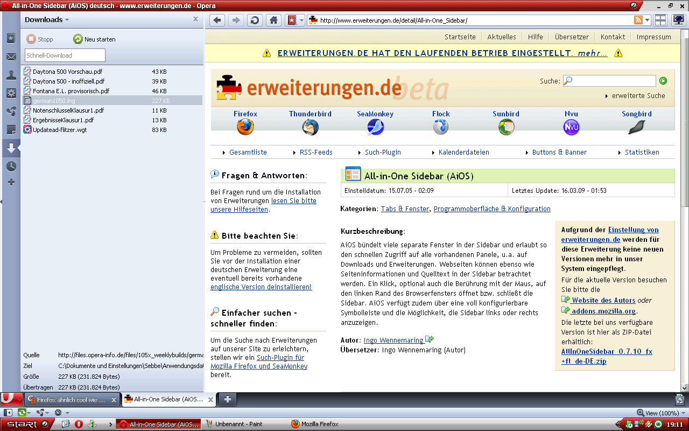Open Startseite in the site top menu
Image resolution: width=689 pixels, height=431 pixels.
(x=460, y=37)
